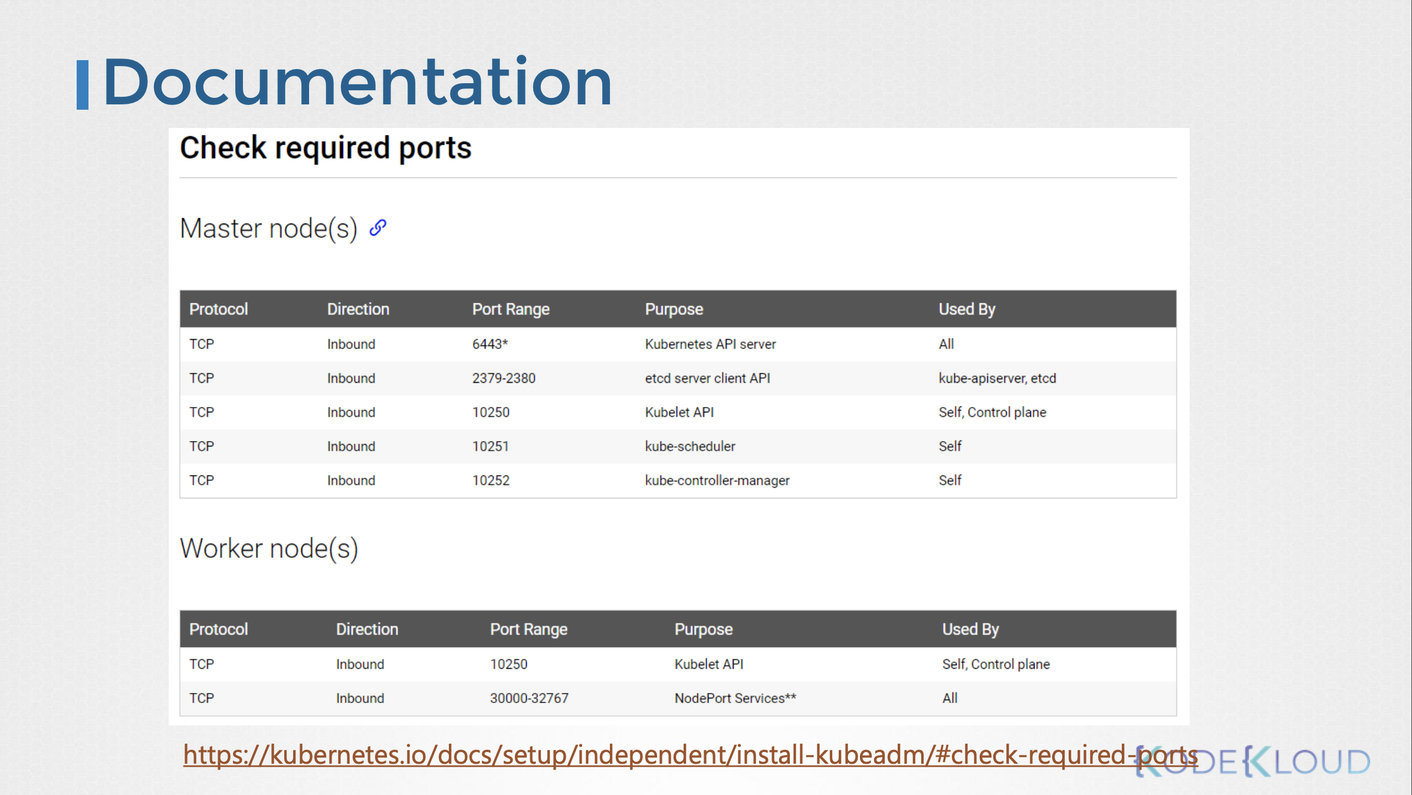Screen dimensions: 1412x795
Task: Click Purpose header in the worker table
Action: point(704,629)
